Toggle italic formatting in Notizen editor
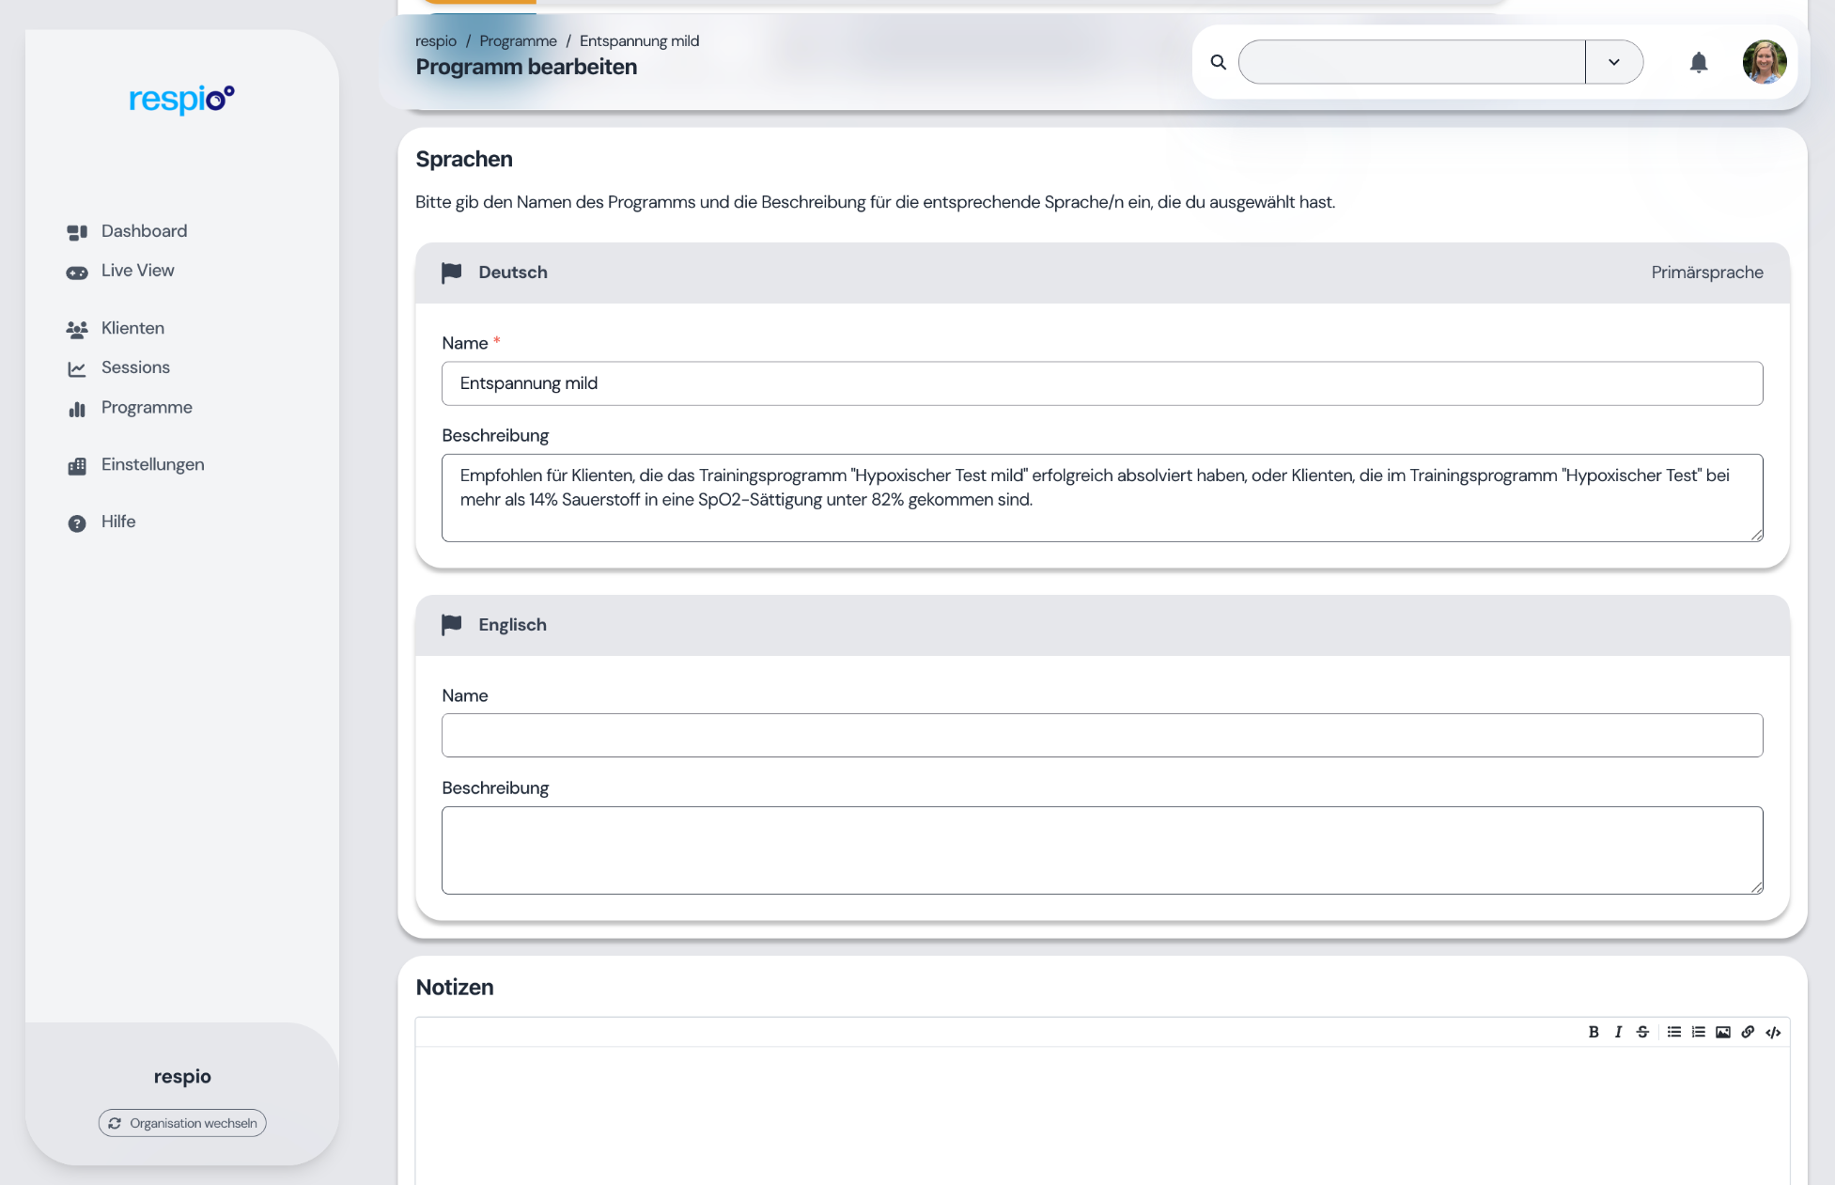1835x1185 pixels. click(x=1618, y=1032)
